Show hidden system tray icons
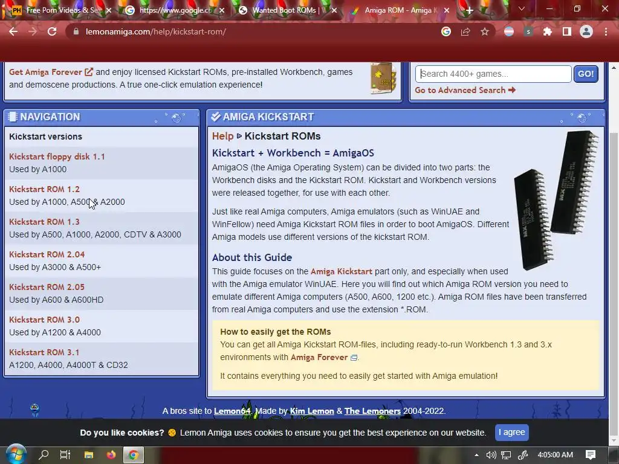The image size is (619, 464). click(x=476, y=455)
